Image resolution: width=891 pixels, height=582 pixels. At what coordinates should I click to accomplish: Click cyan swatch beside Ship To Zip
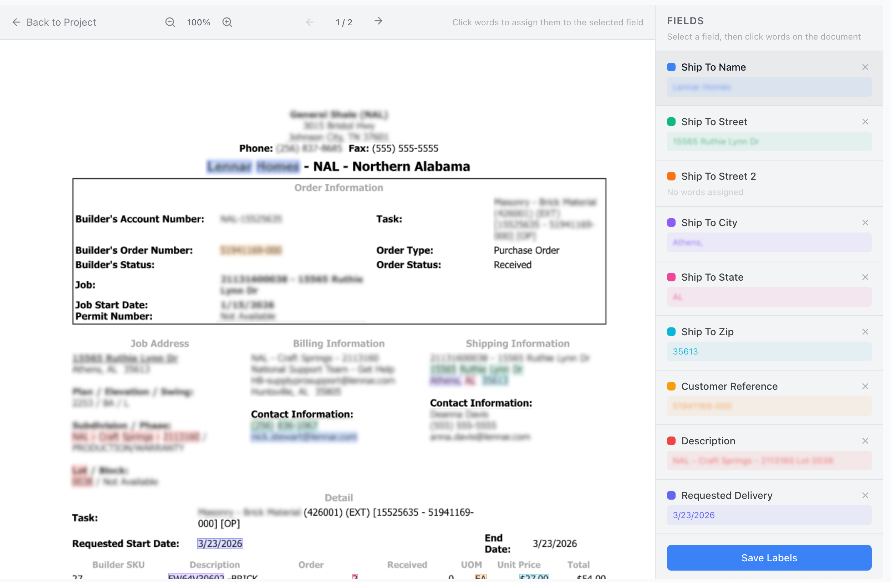point(671,332)
